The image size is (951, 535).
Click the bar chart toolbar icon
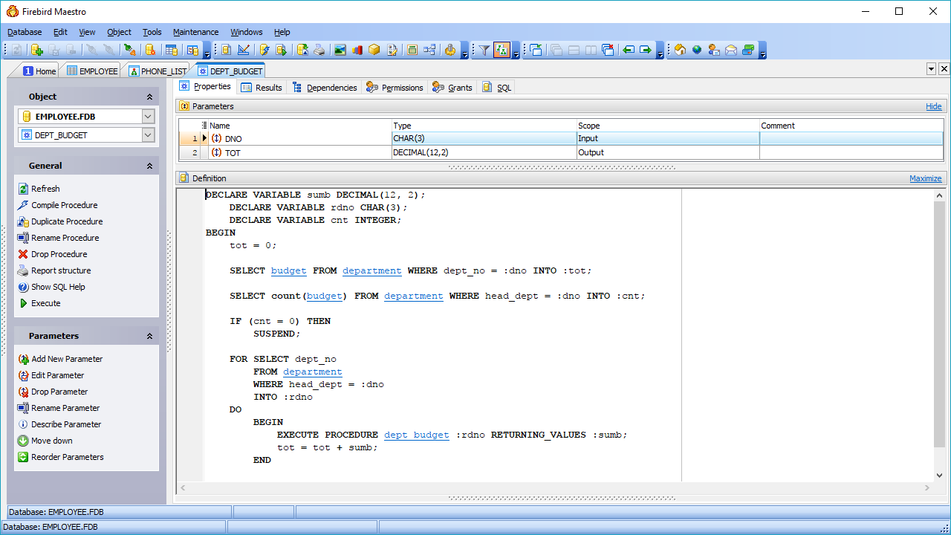pos(357,50)
